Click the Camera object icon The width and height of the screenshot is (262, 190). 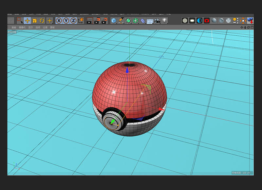coord(157,21)
